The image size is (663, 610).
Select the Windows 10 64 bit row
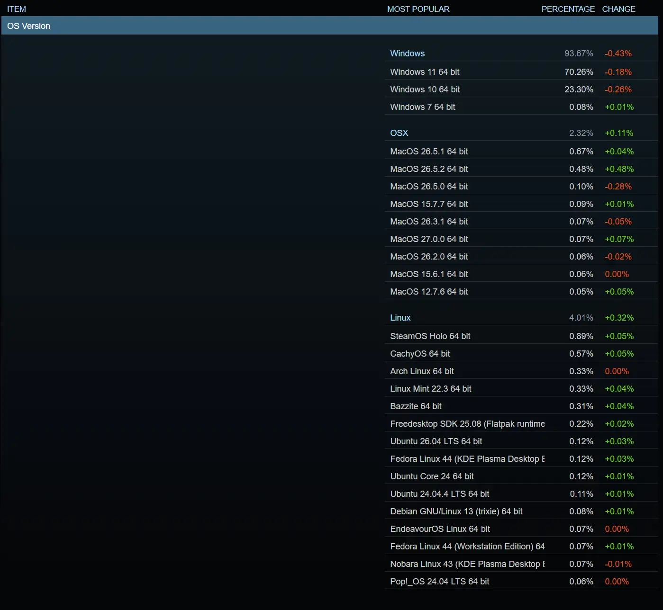coord(521,90)
